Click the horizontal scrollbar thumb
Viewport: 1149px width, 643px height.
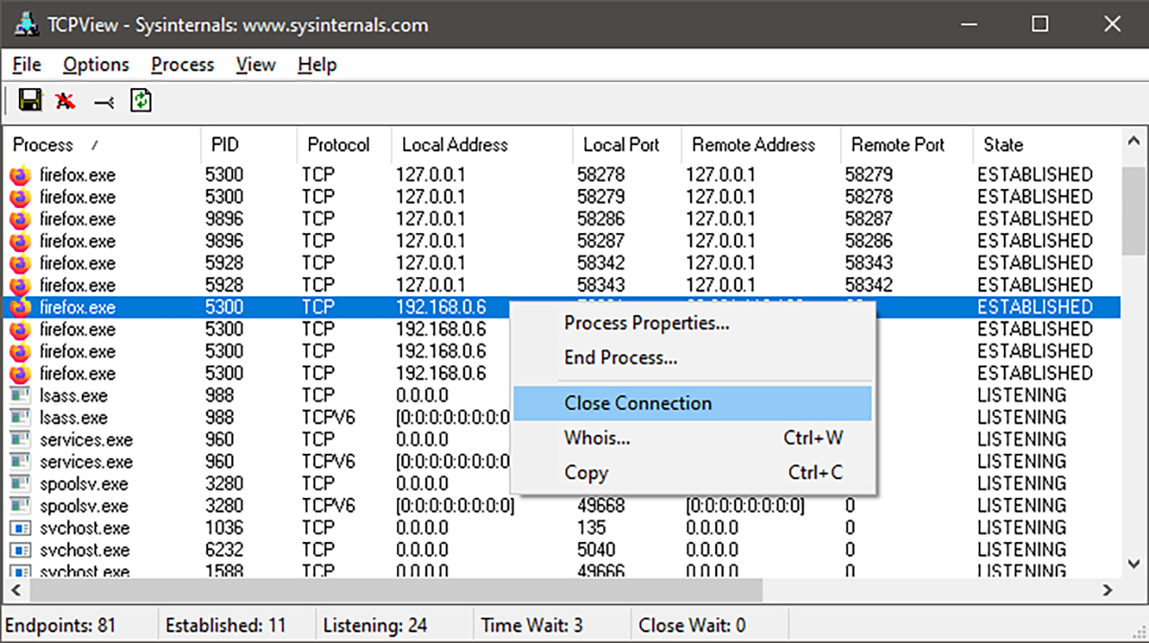[x=396, y=590]
